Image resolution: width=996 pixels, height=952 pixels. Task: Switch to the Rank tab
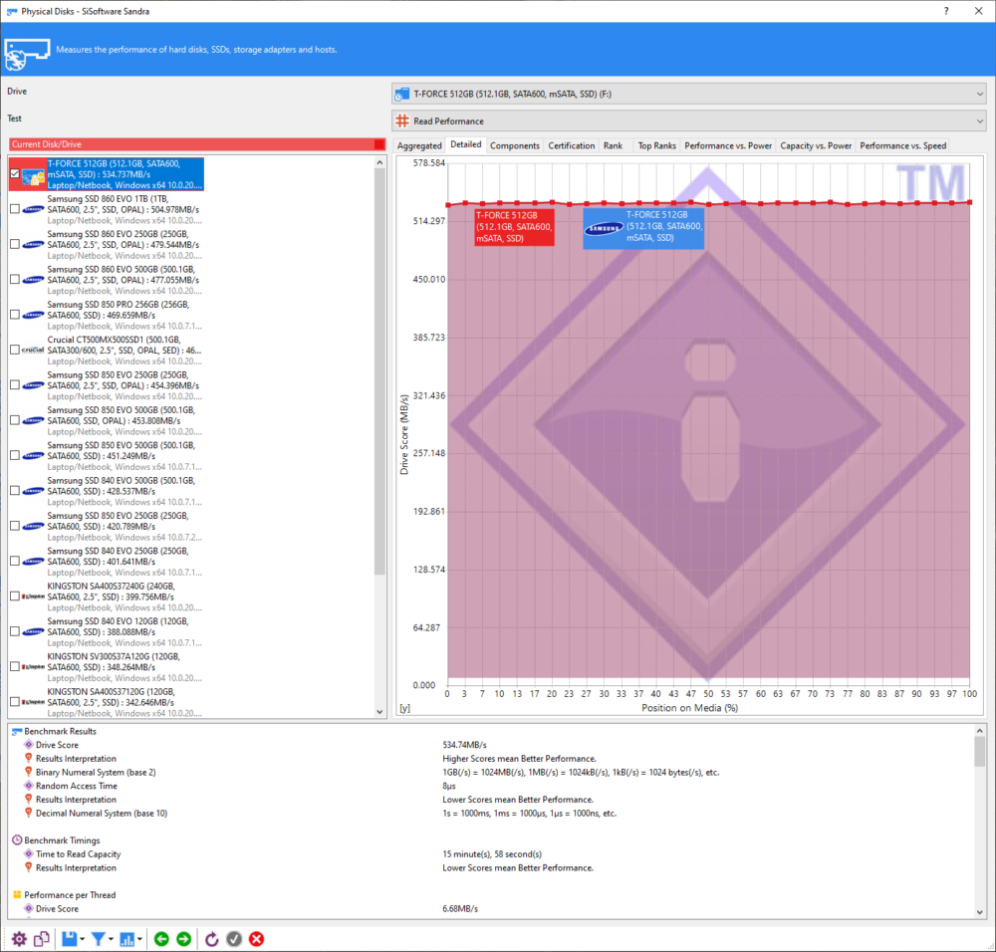[613, 145]
